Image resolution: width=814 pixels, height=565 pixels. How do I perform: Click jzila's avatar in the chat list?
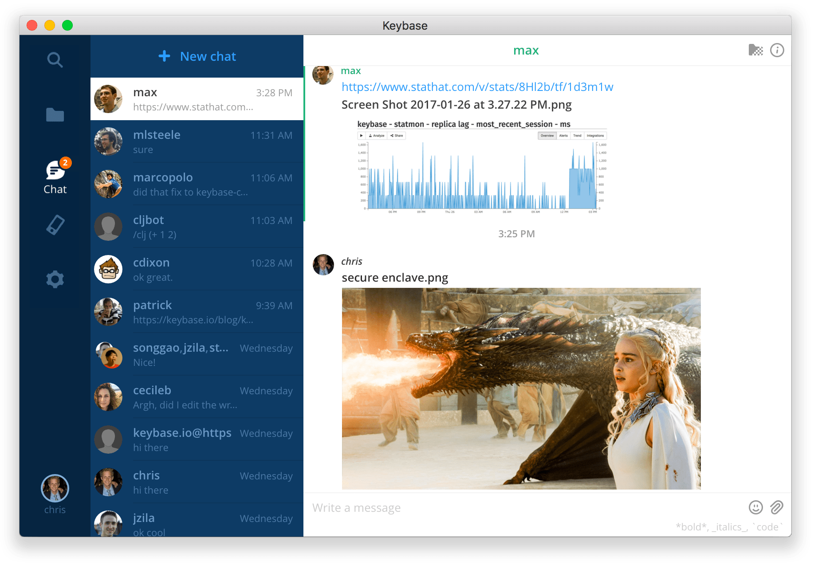point(108,524)
